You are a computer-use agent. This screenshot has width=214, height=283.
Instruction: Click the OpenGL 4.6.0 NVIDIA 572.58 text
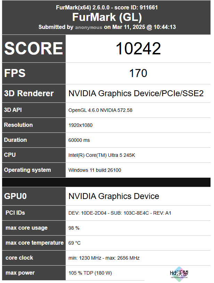point(100,110)
